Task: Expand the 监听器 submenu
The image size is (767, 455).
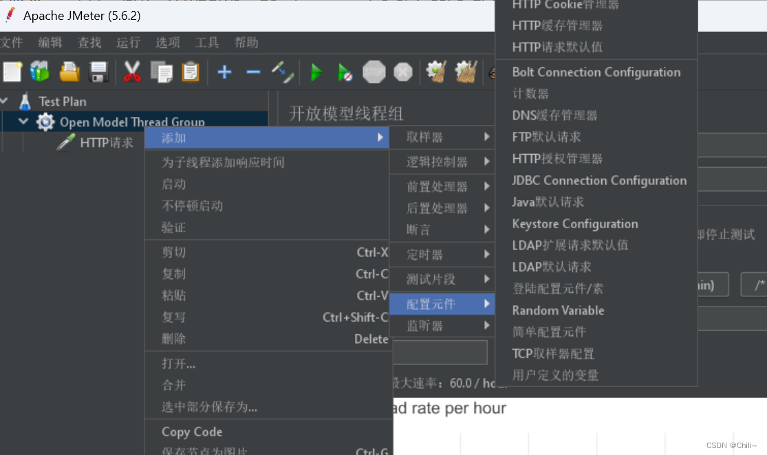Action: coord(442,326)
